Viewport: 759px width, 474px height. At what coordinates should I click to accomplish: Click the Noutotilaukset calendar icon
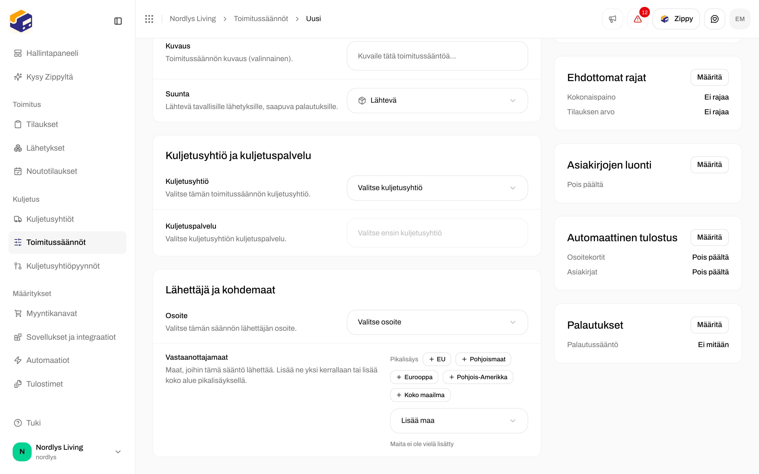click(x=18, y=171)
